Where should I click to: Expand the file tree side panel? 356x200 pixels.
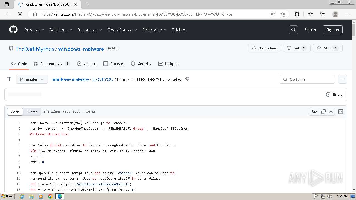(x=9, y=79)
